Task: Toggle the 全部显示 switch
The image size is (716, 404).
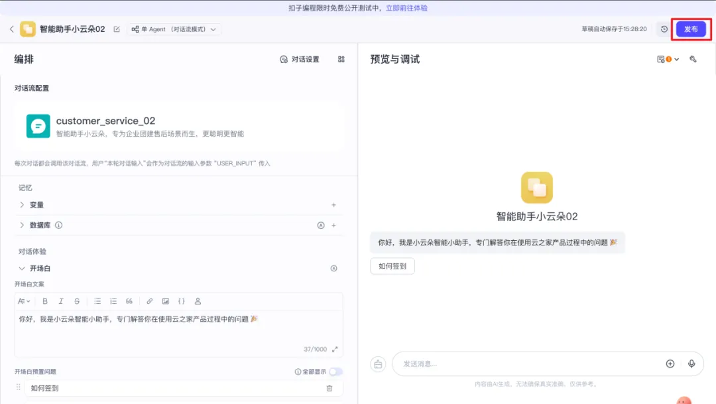Action: [x=335, y=371]
